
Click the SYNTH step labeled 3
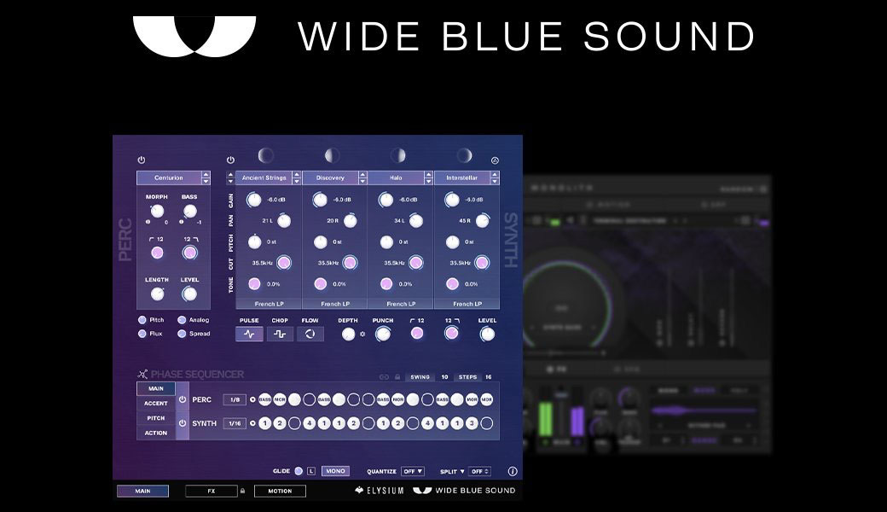[472, 423]
